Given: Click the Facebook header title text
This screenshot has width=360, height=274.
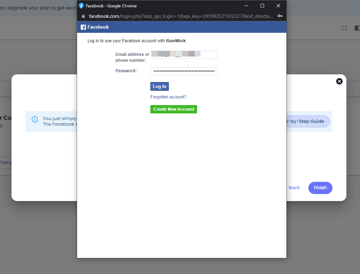Looking at the screenshot, I should coord(98,27).
